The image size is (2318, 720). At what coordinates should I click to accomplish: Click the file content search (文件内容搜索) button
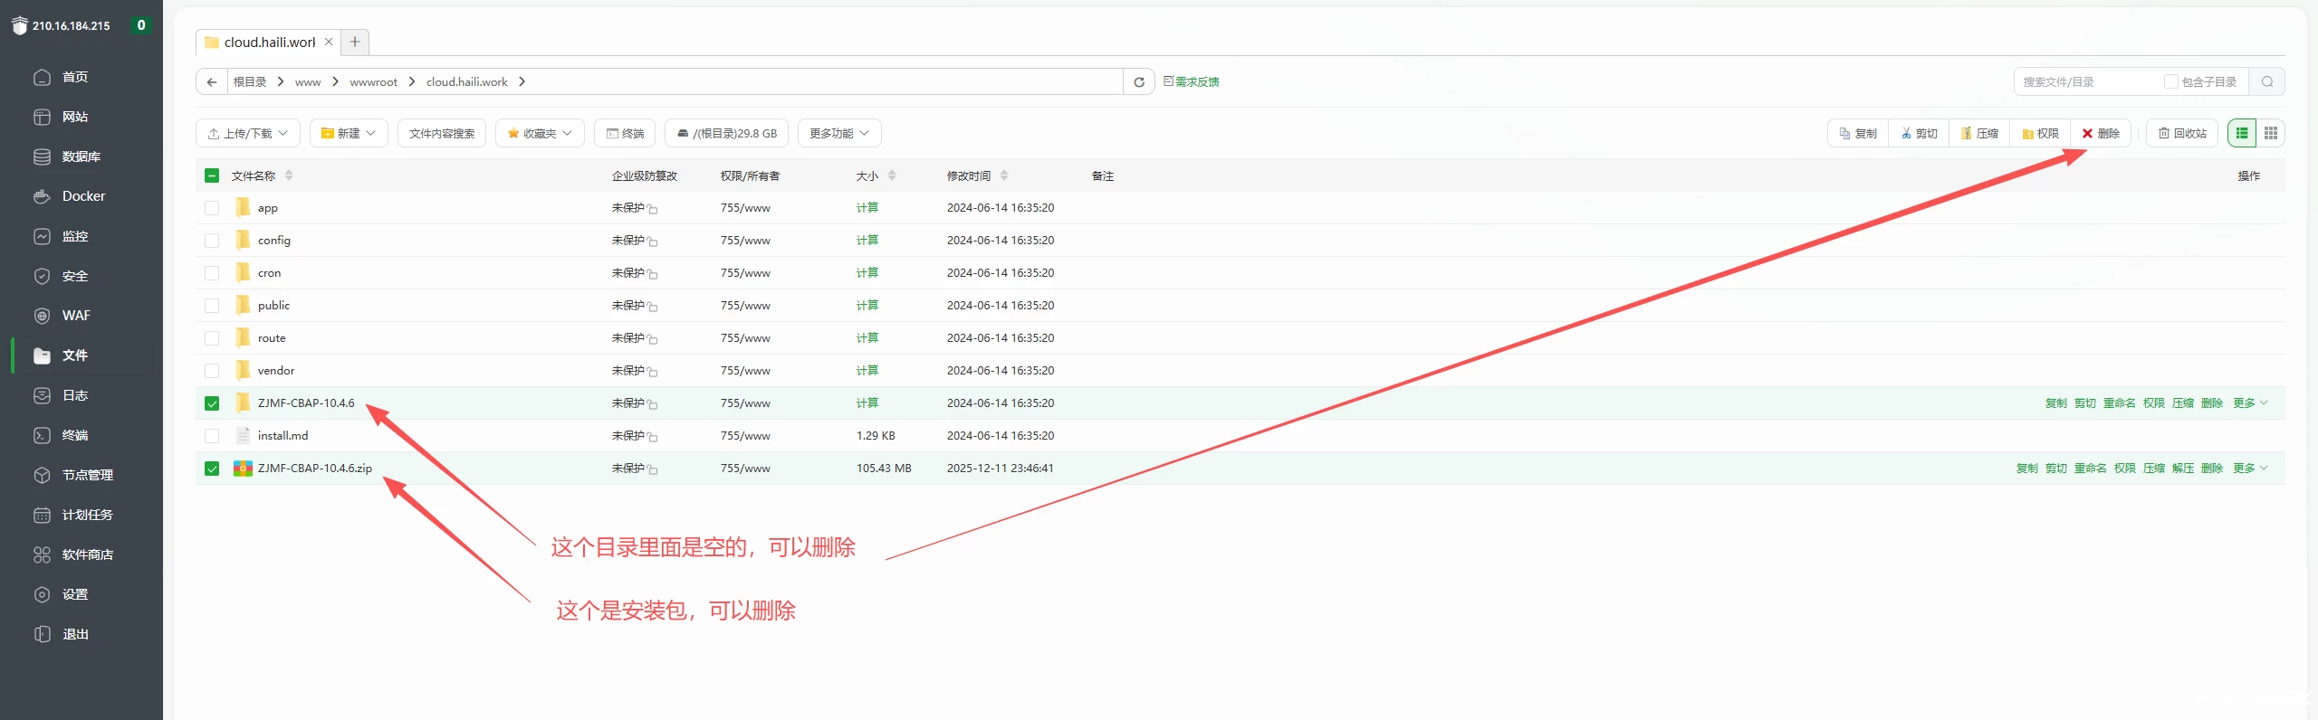tap(442, 134)
